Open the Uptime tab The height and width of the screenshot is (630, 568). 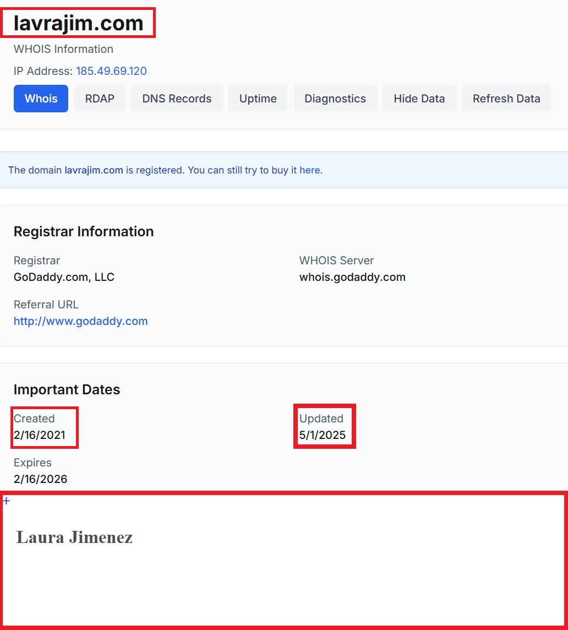pyautogui.click(x=258, y=99)
